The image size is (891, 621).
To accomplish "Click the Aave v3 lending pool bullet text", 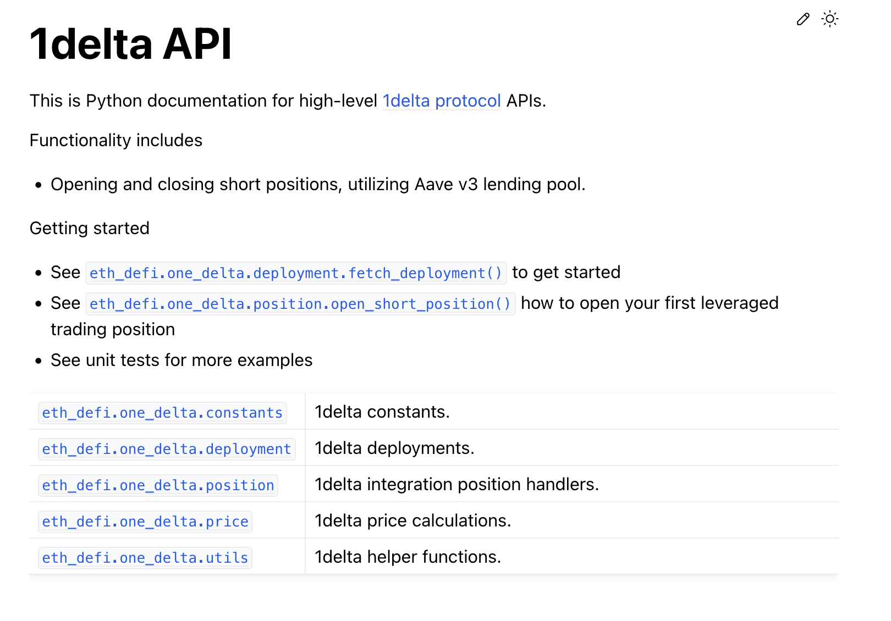I will (318, 185).
